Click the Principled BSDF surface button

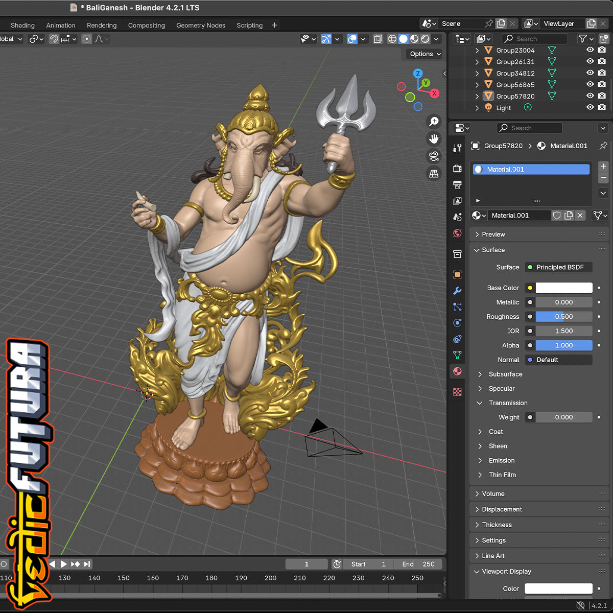pos(559,267)
